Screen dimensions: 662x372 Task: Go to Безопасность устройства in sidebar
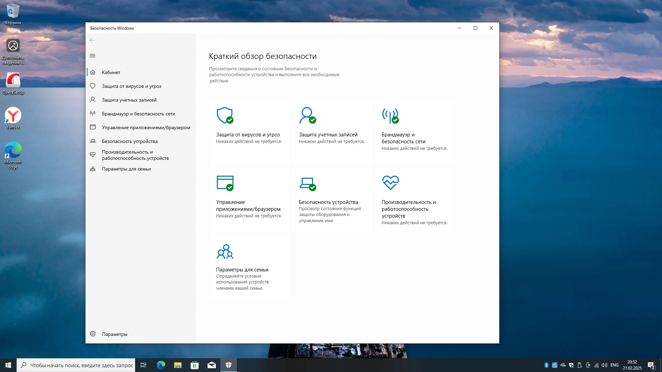click(x=130, y=141)
